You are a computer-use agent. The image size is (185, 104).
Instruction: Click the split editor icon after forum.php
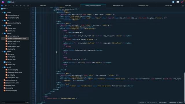pos(183,6)
